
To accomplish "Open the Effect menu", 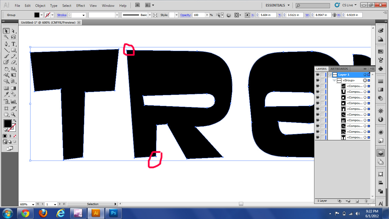I will tap(81, 5).
